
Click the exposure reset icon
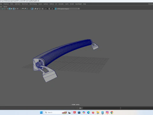click(x=43, y=9)
